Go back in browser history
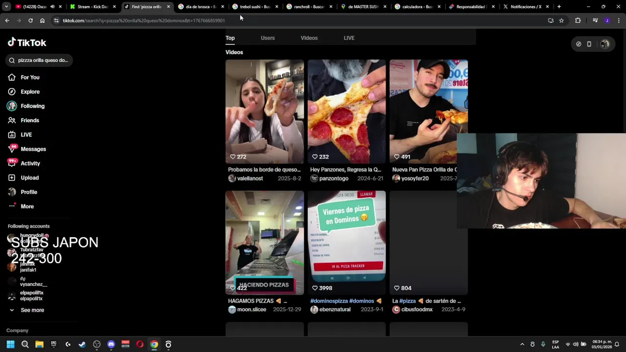Screen dimensions: 626x352 (7, 21)
